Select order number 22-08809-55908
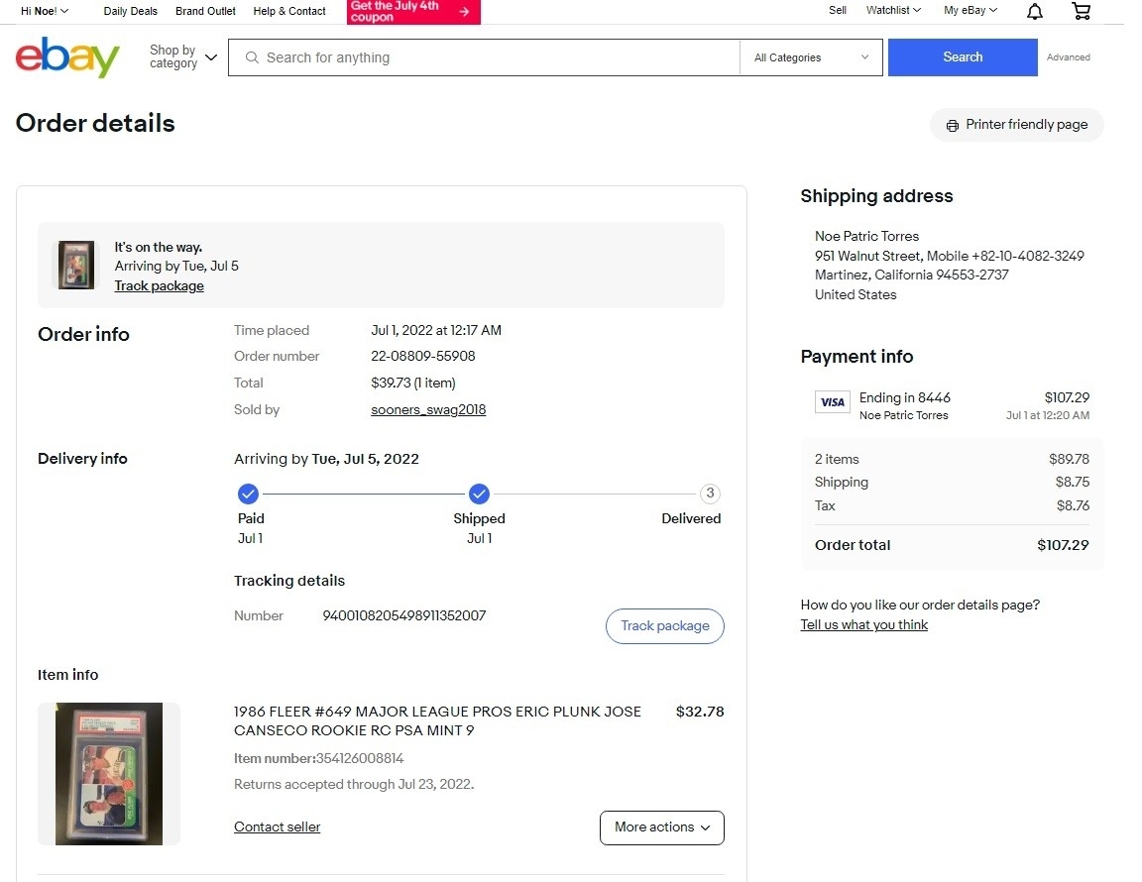 423,356
